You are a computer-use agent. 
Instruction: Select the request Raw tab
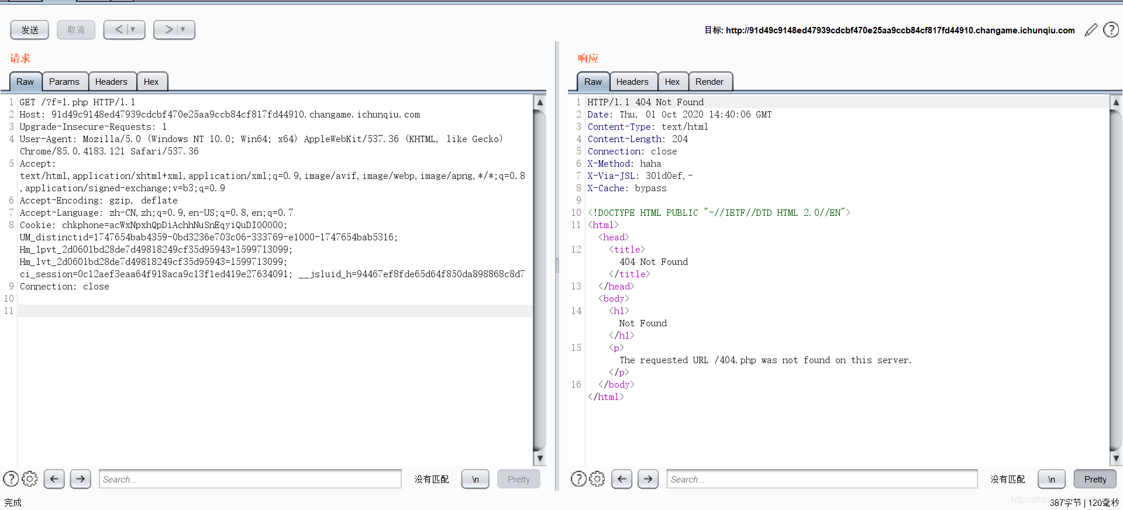point(25,82)
